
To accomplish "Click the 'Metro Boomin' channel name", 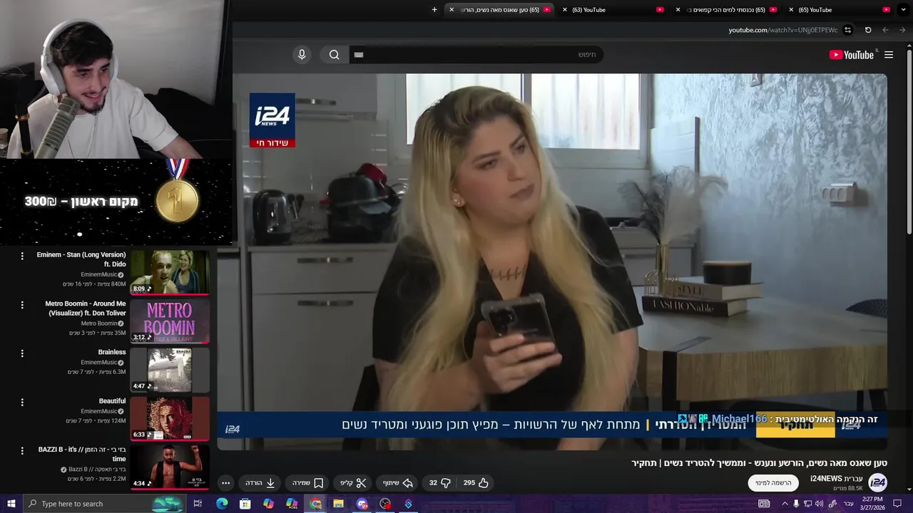I will pos(98,323).
